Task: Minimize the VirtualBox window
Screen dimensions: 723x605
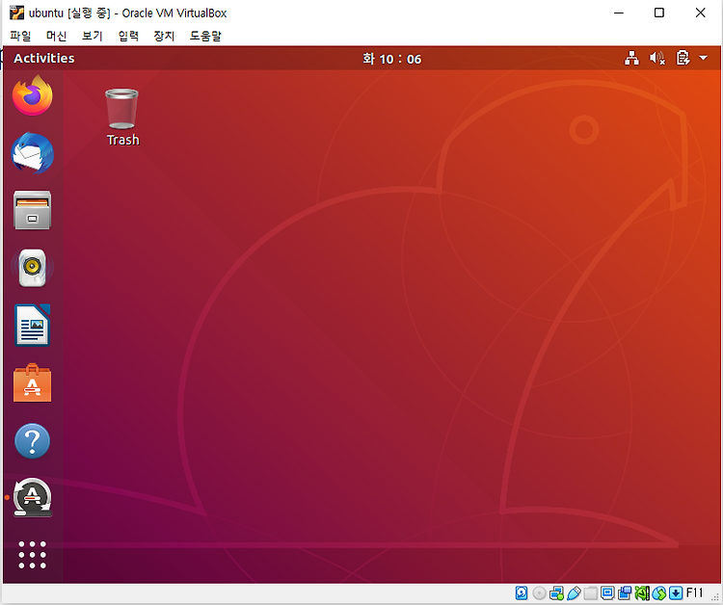Action: pyautogui.click(x=619, y=13)
